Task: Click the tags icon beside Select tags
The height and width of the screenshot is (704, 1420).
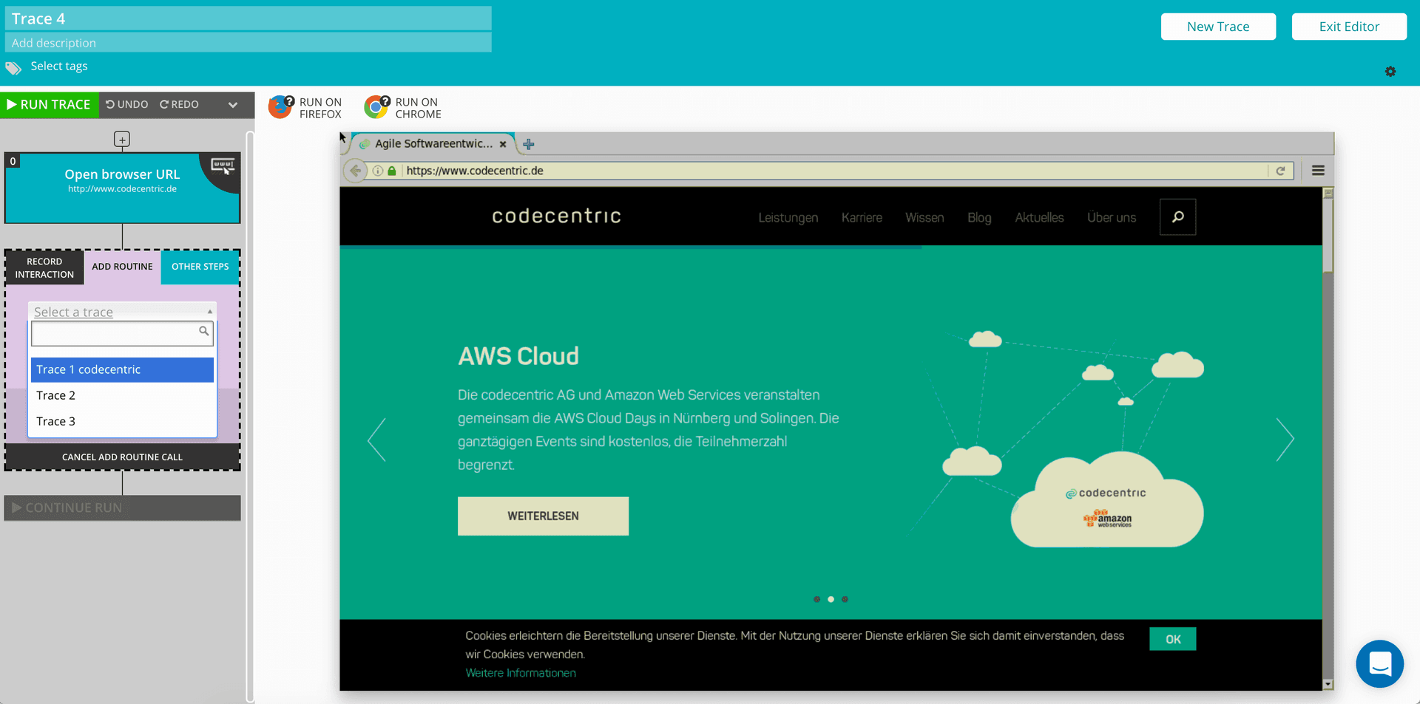Action: (x=13, y=68)
